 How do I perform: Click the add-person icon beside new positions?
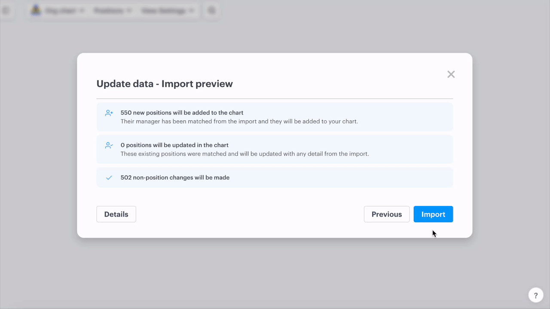[109, 113]
